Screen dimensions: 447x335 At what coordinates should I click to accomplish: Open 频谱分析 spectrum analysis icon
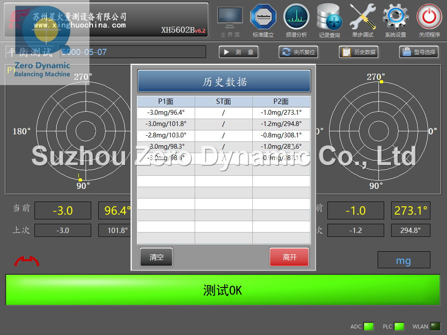(296, 21)
